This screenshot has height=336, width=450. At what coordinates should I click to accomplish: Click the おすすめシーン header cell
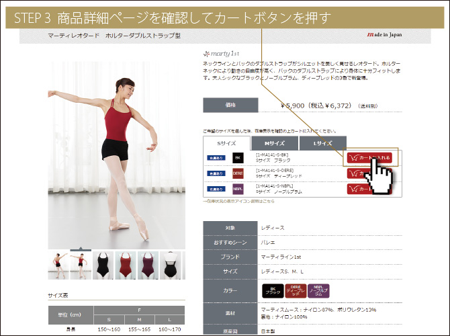[230, 243]
